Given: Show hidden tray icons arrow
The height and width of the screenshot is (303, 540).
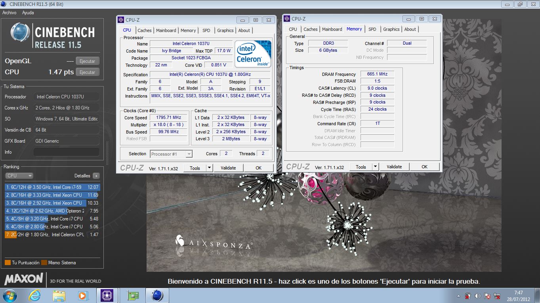Looking at the screenshot, I should (458, 296).
